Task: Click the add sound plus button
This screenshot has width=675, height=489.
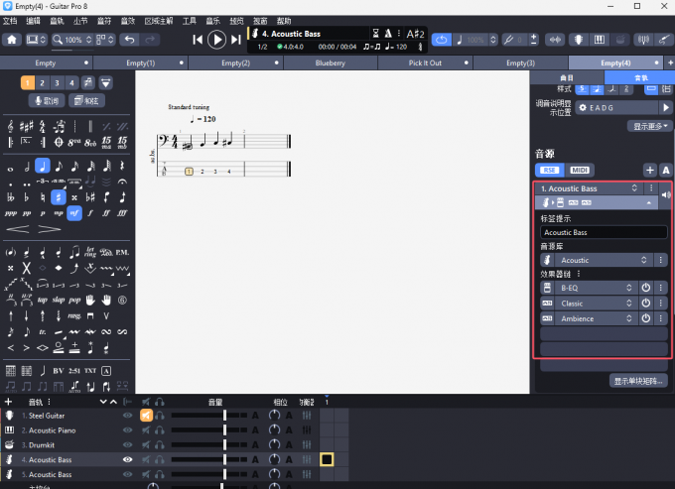Action: [x=650, y=170]
